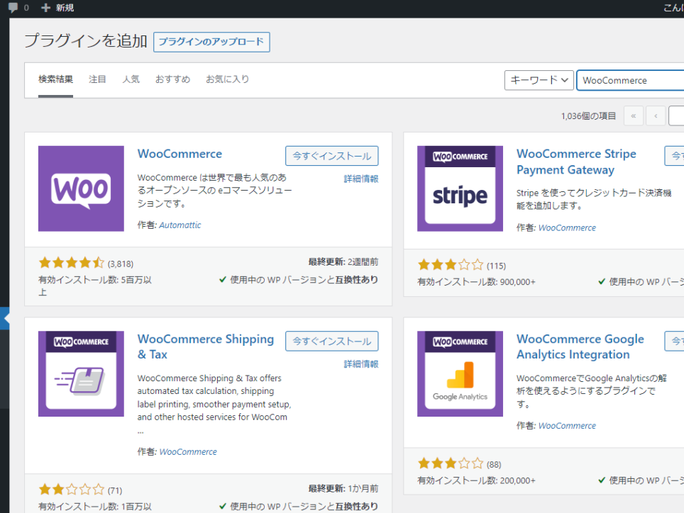
Task: Open the WooCommerce Shipping & Tax title
Action: [206, 346]
